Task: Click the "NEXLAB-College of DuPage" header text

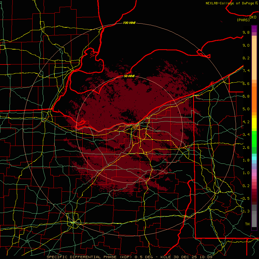Action: (x=230, y=3)
